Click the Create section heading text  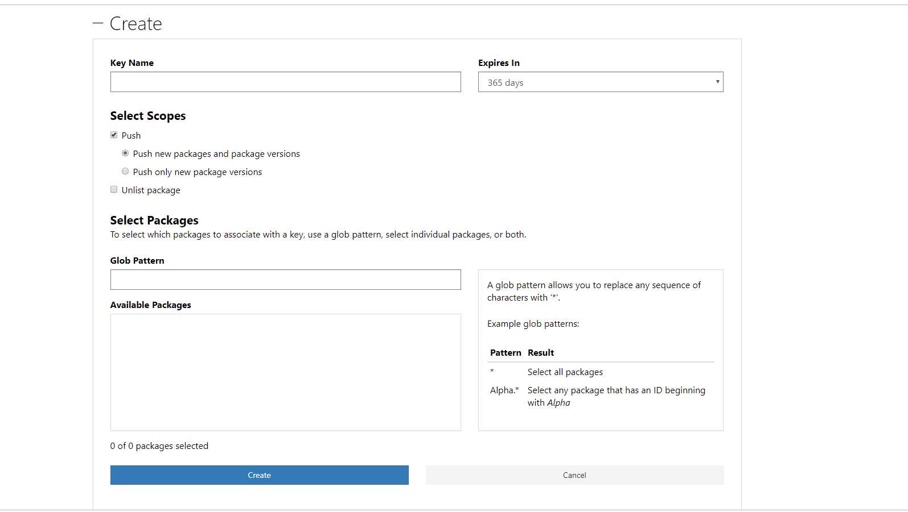pyautogui.click(x=135, y=23)
